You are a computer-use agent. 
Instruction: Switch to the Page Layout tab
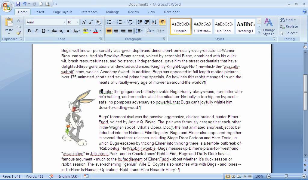pos(63,12)
